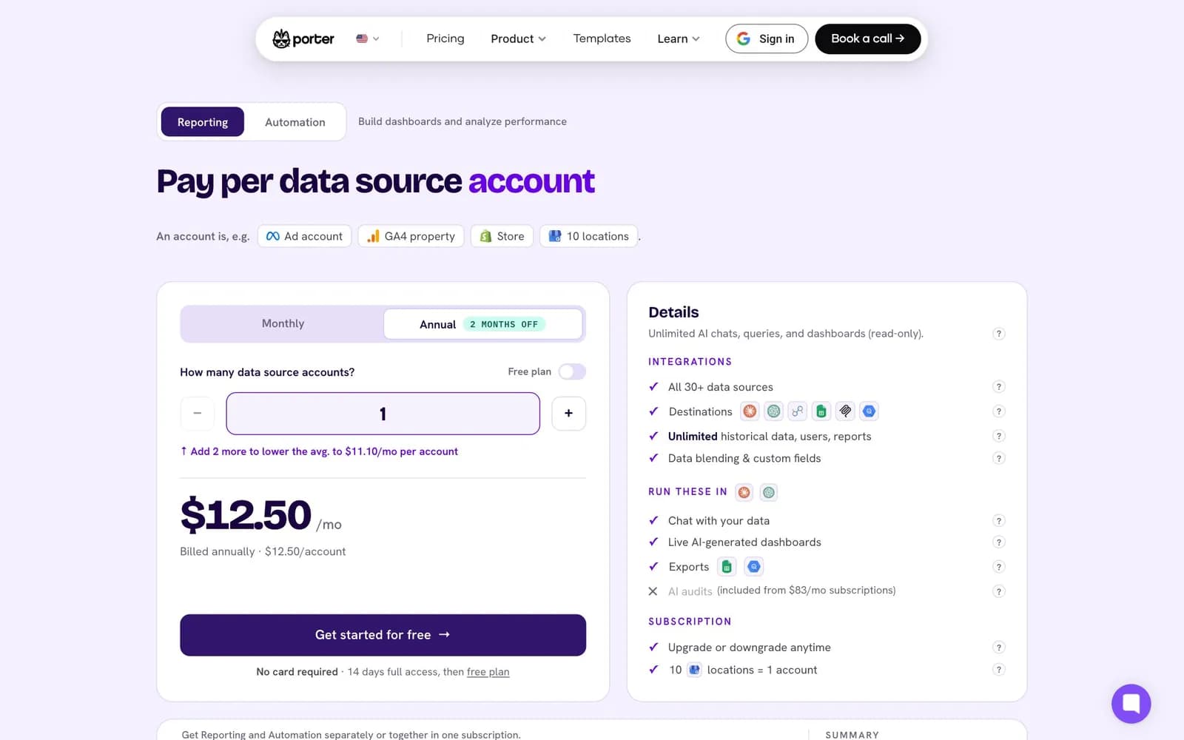Click Claude icon beside Run These In
Viewport: 1184px width, 740px height.
(744, 492)
